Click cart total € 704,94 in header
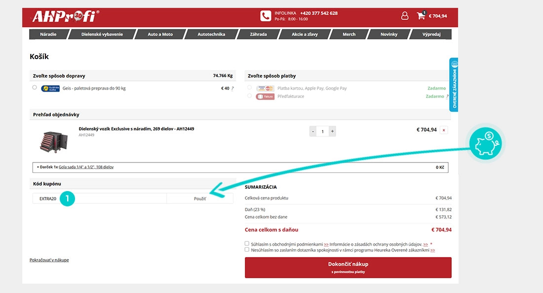This screenshot has height=293, width=543. [438, 16]
